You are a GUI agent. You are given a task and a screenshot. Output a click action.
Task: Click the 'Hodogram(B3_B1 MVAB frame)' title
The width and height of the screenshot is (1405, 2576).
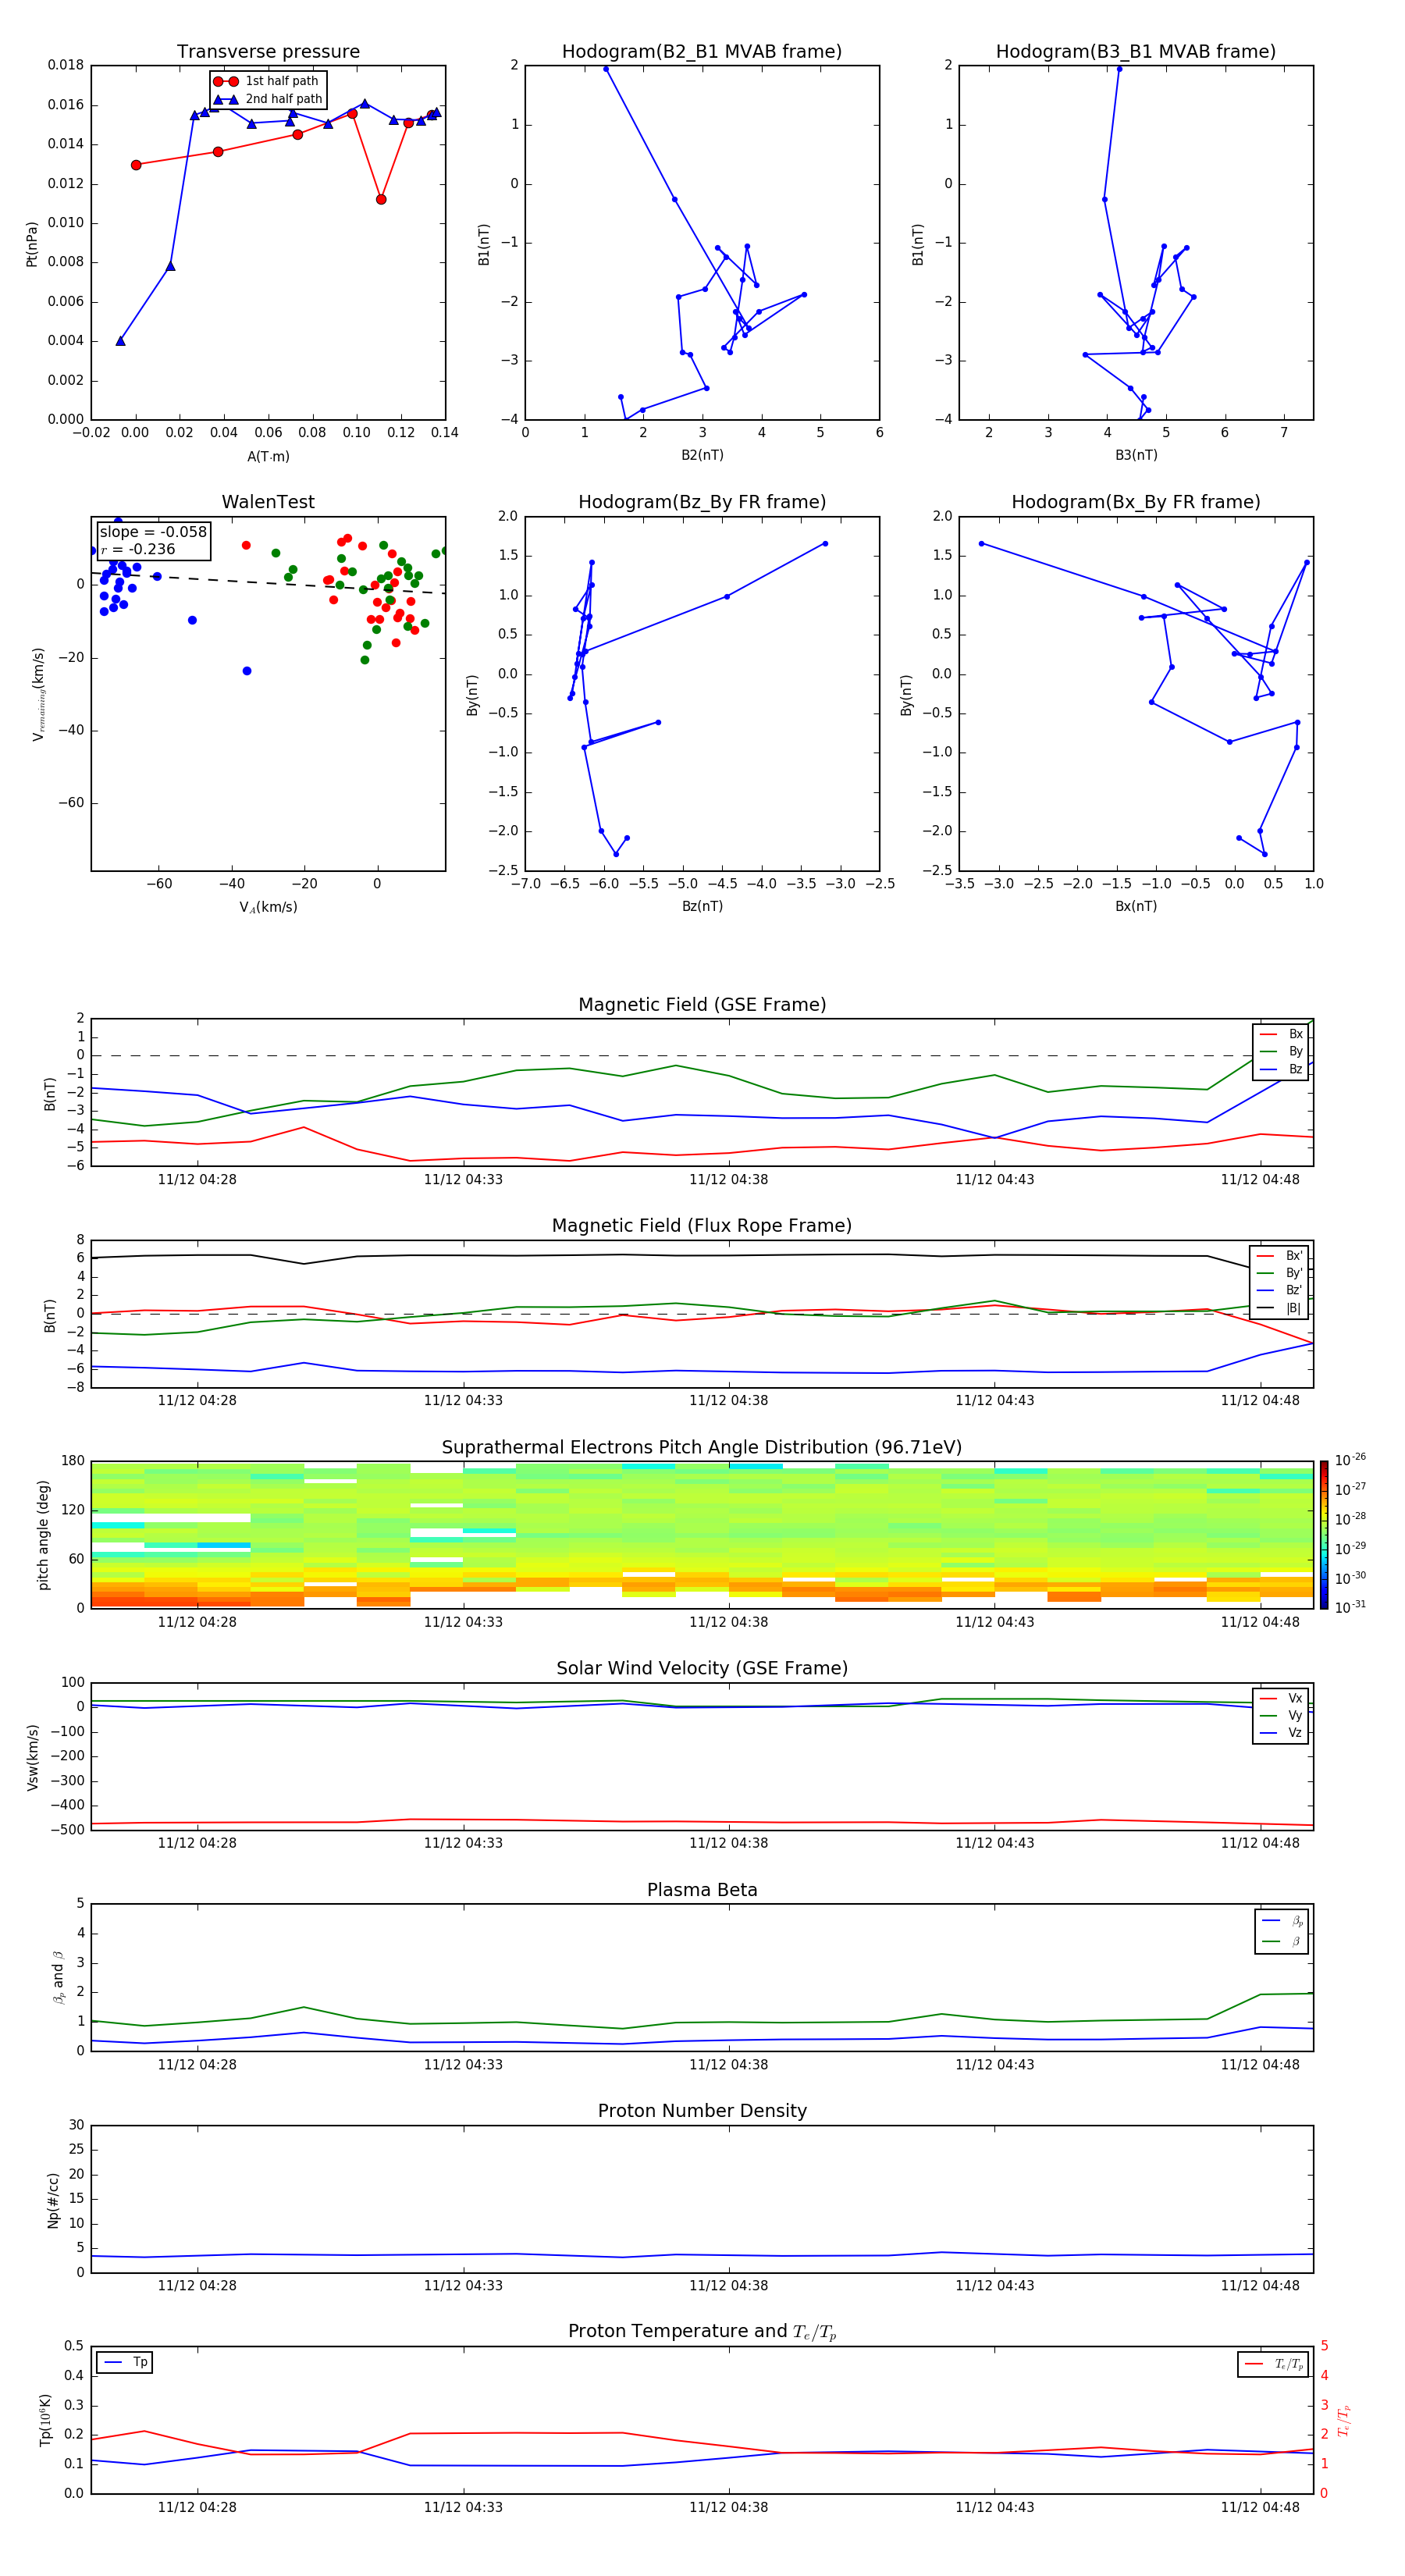(x=1136, y=52)
